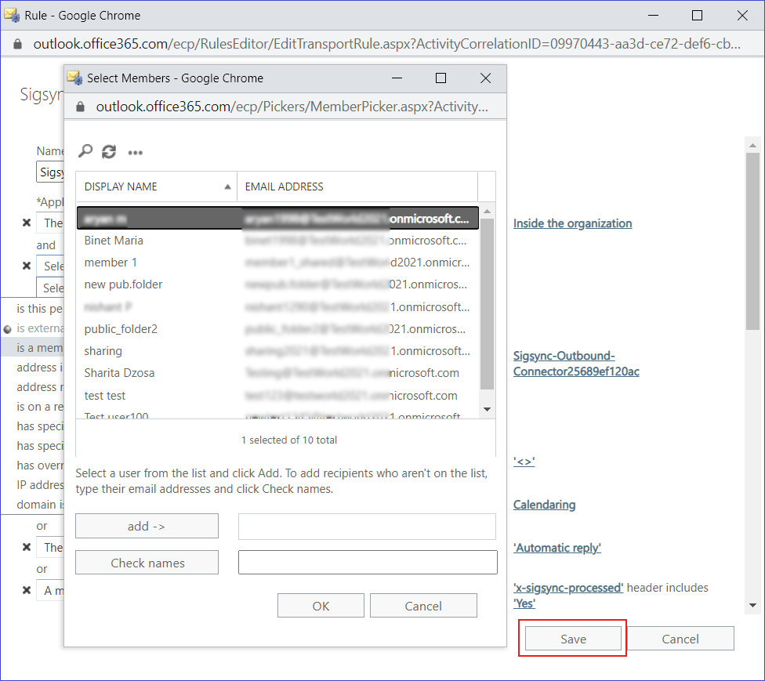Open the more options ellipsis menu
Screen dimensions: 765x681
135,152
